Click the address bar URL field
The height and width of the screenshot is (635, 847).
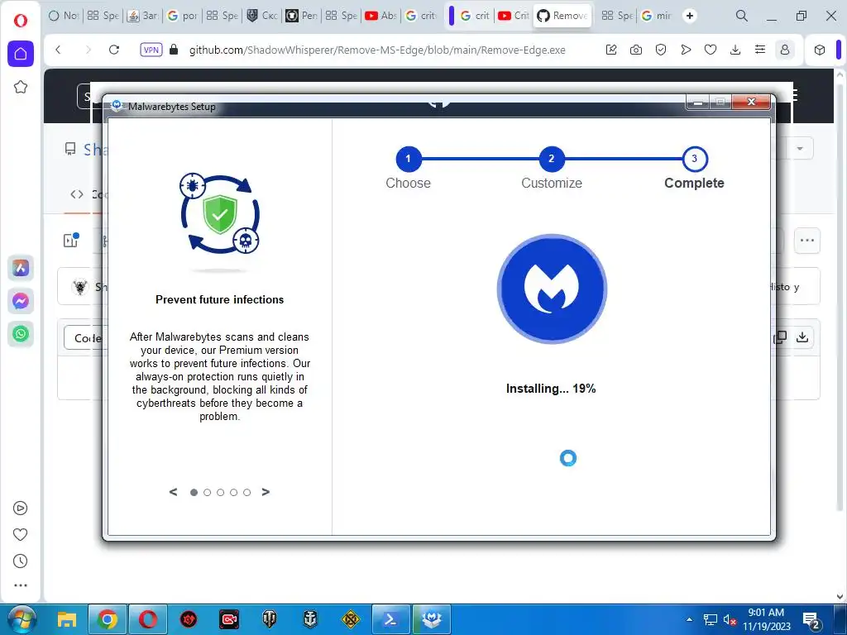377,50
